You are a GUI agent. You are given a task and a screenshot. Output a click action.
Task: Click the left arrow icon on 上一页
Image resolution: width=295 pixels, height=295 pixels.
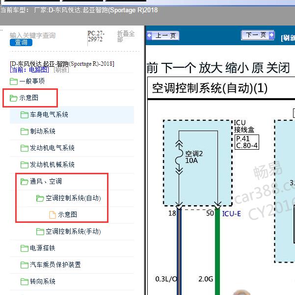(x=150, y=35)
